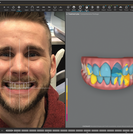This screenshot has height=134, width=133.
Task: Click the orange segment of the color legend
Action: [x=67, y=103]
